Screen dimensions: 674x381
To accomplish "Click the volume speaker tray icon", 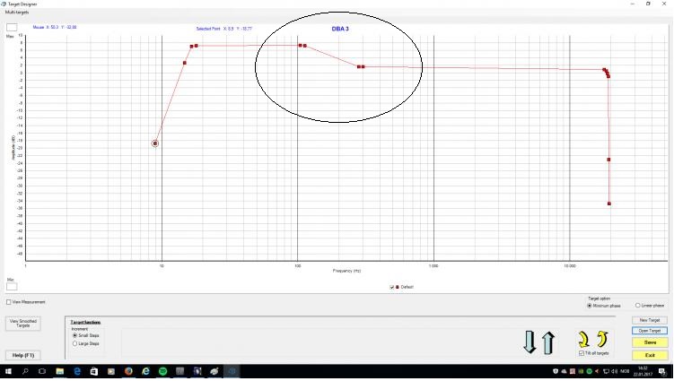I will tap(615, 371).
